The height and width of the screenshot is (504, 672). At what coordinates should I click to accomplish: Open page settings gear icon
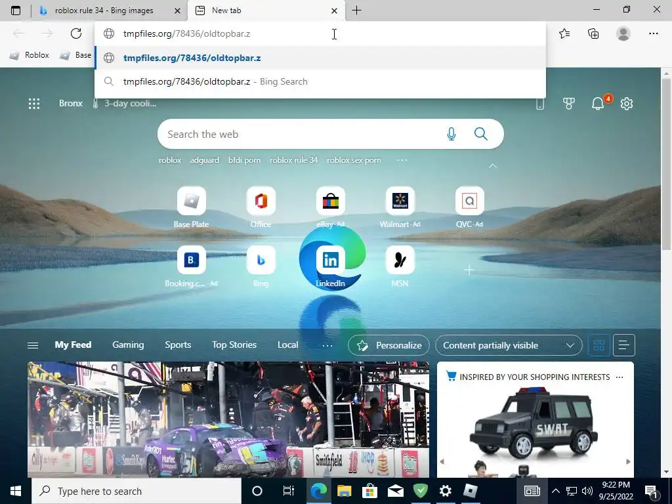pos(627,103)
